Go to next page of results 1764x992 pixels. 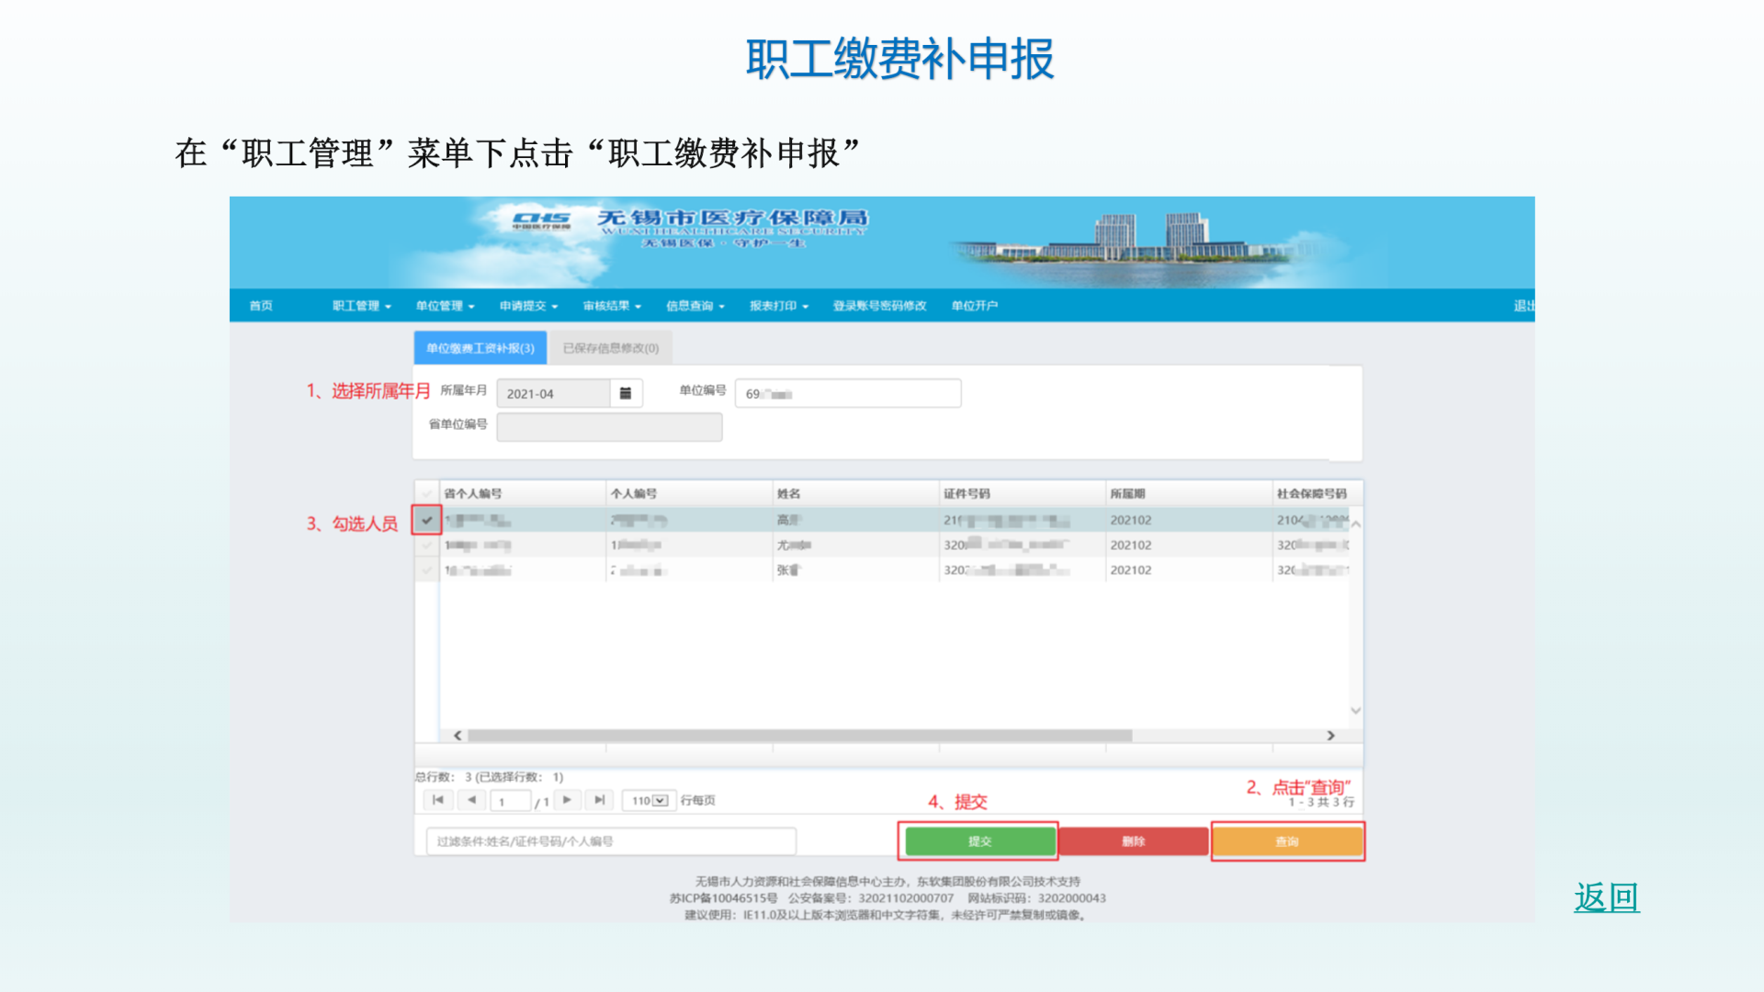[567, 800]
